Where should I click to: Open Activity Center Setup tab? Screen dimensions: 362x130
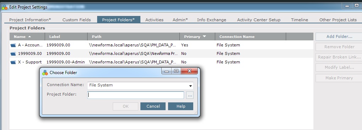[259, 20]
